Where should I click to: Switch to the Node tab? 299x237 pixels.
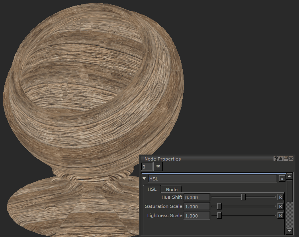point(172,190)
